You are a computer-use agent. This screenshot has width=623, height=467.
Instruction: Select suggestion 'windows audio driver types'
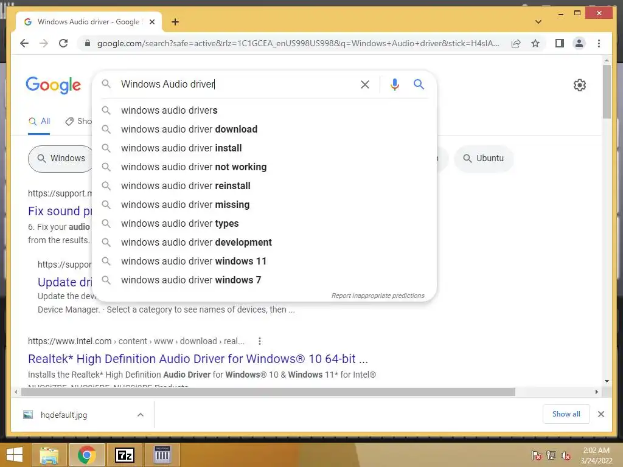(x=264, y=224)
